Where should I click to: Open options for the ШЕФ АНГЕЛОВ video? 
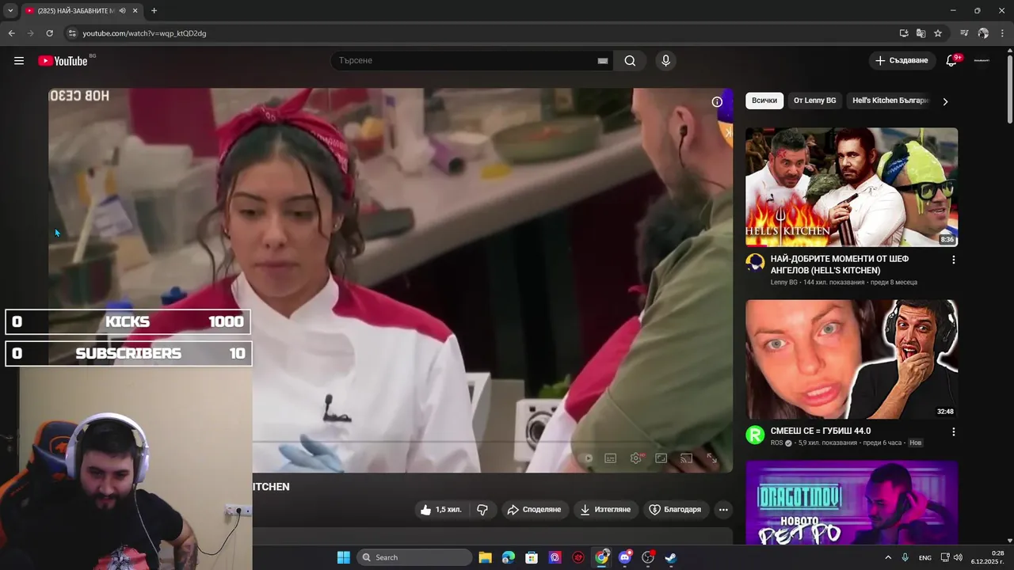(953, 260)
